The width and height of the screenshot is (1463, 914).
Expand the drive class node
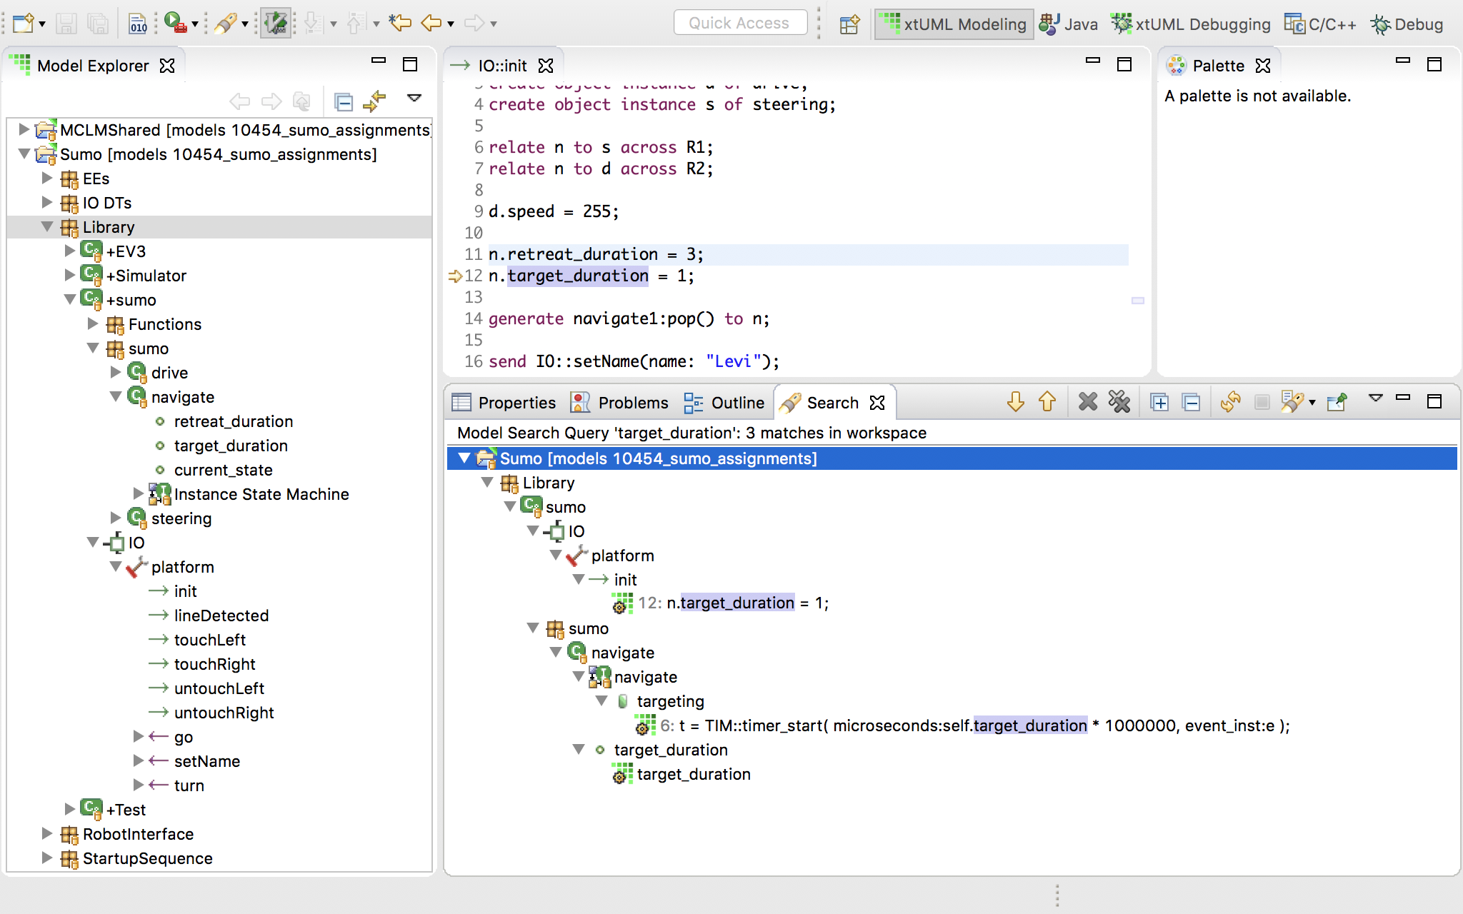click(116, 372)
